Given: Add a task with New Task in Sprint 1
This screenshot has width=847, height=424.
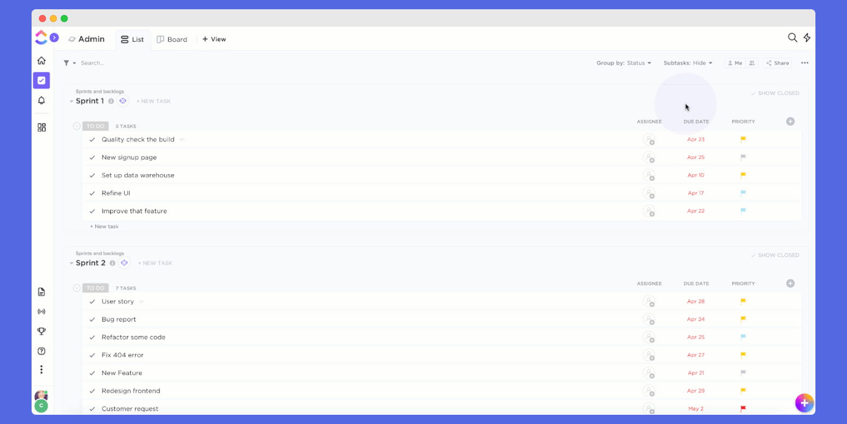Looking at the screenshot, I should 153,101.
